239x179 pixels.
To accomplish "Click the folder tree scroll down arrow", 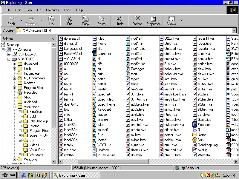I will click(x=54, y=161).
